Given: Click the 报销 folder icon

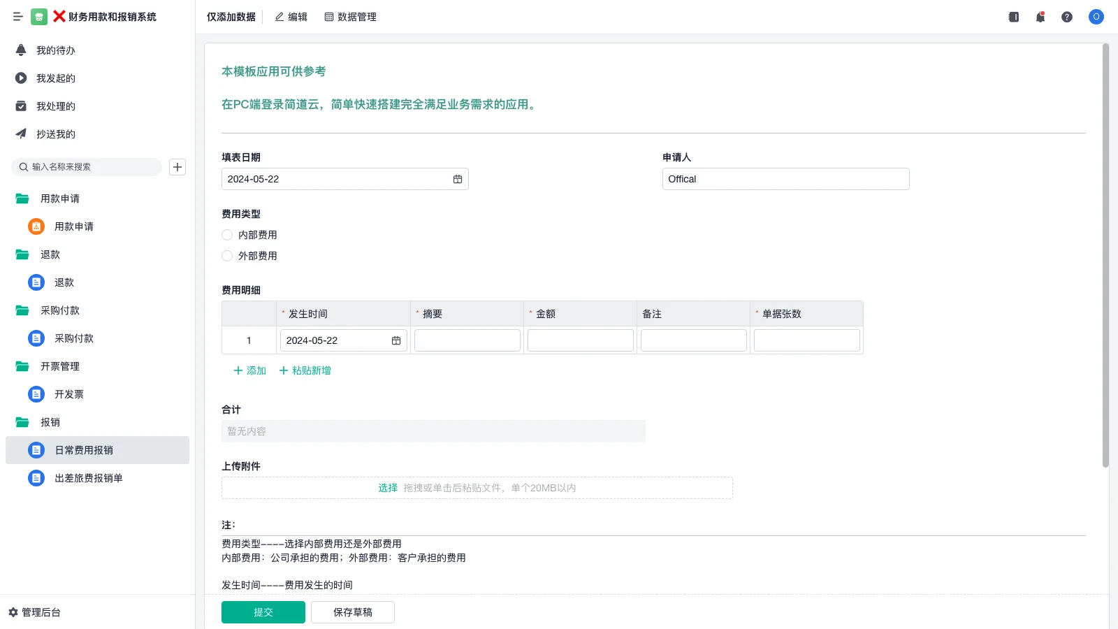Looking at the screenshot, I should pyautogui.click(x=22, y=422).
